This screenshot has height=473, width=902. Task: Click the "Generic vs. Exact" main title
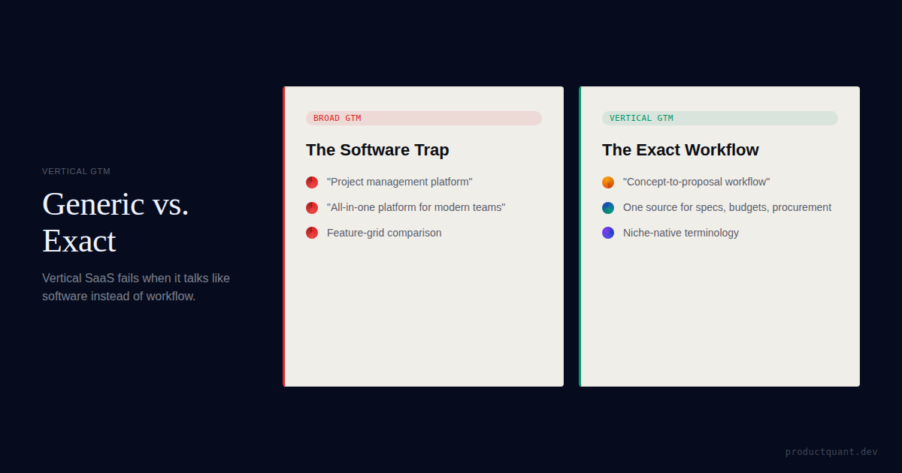tap(116, 222)
